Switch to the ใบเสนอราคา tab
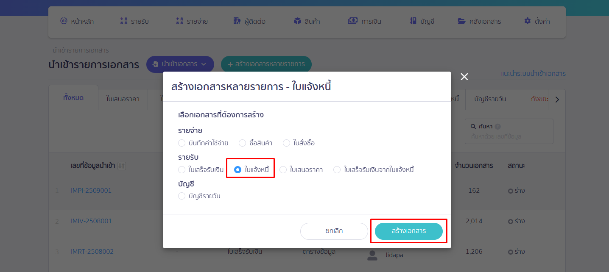 123,99
